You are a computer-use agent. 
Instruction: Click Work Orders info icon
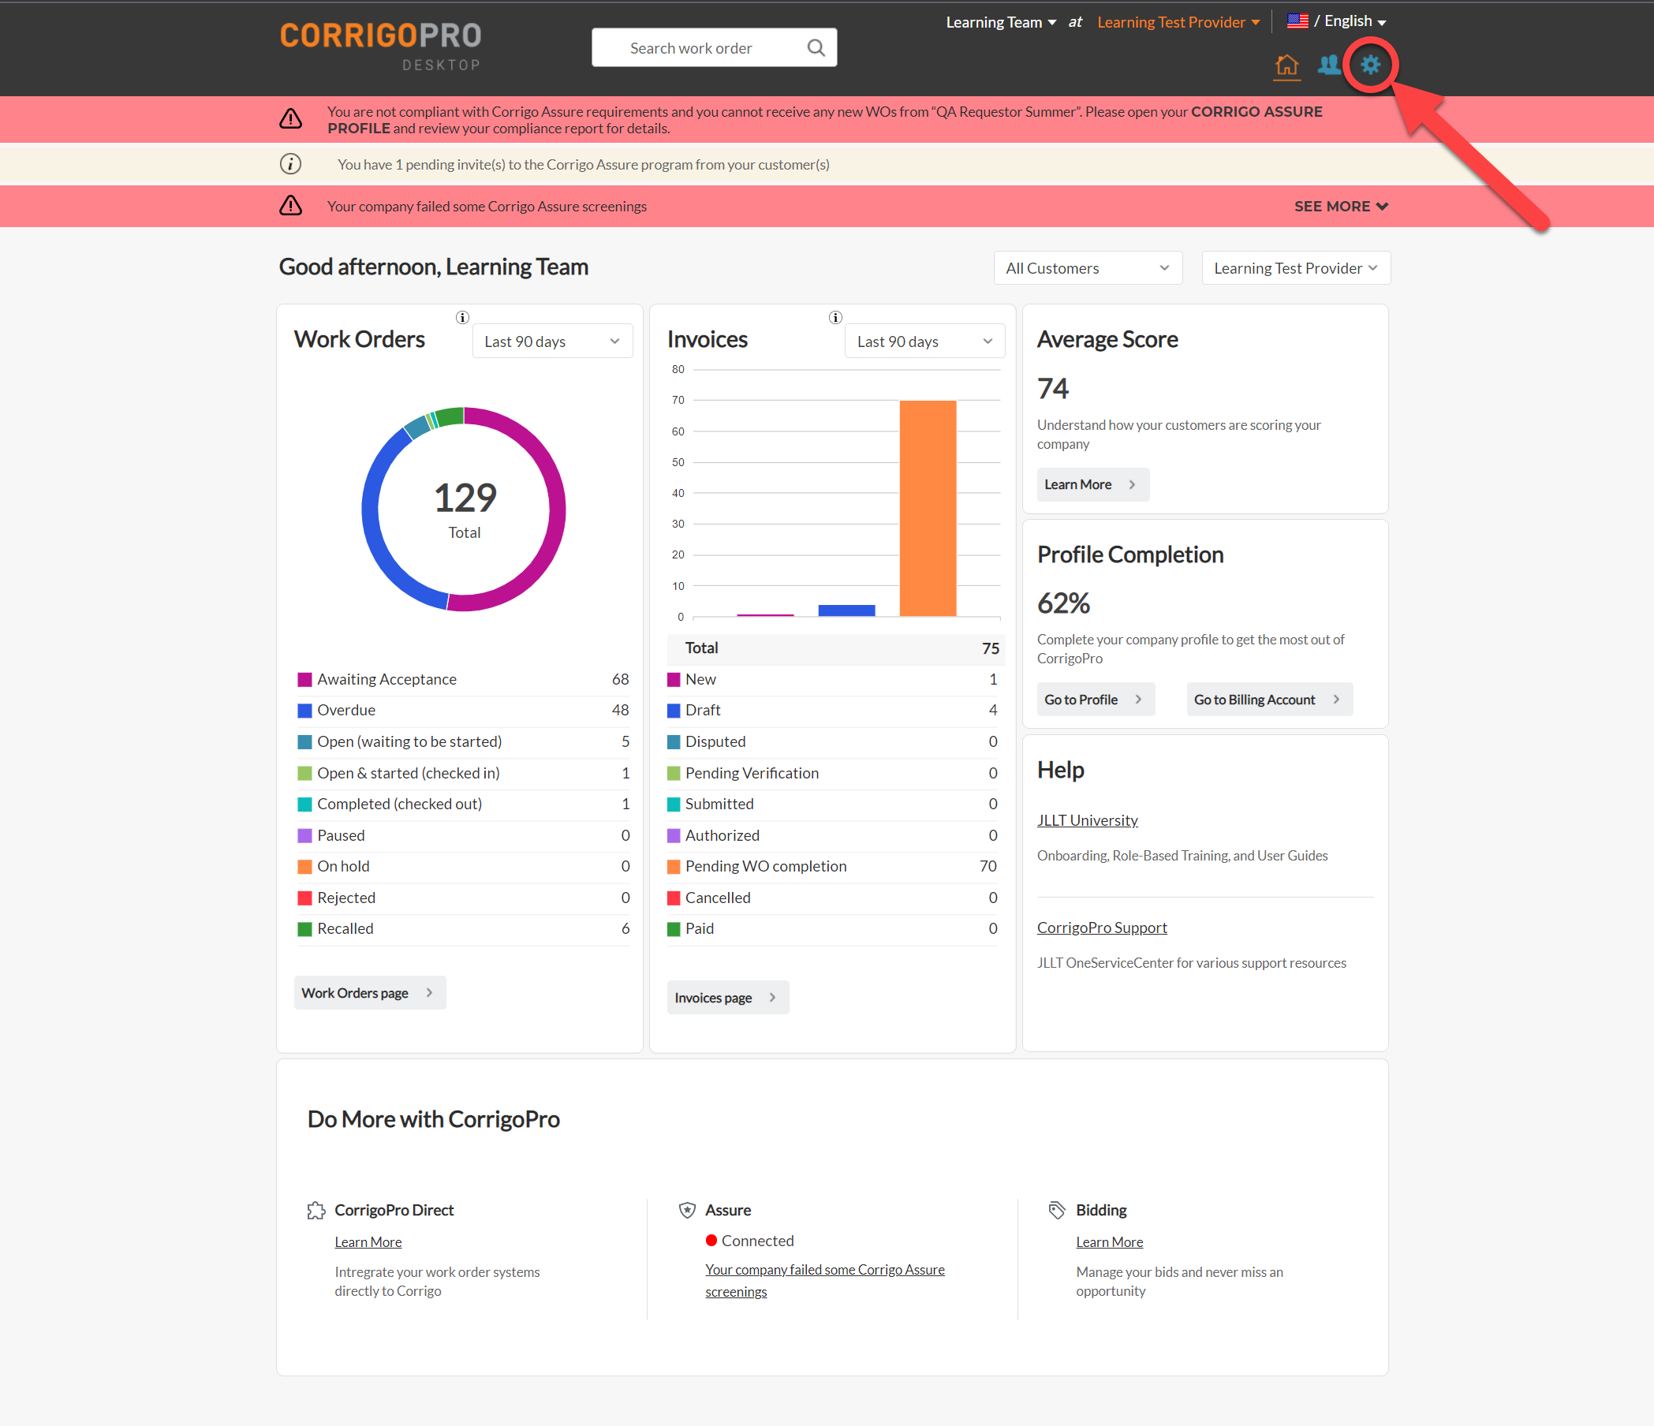pyautogui.click(x=462, y=317)
